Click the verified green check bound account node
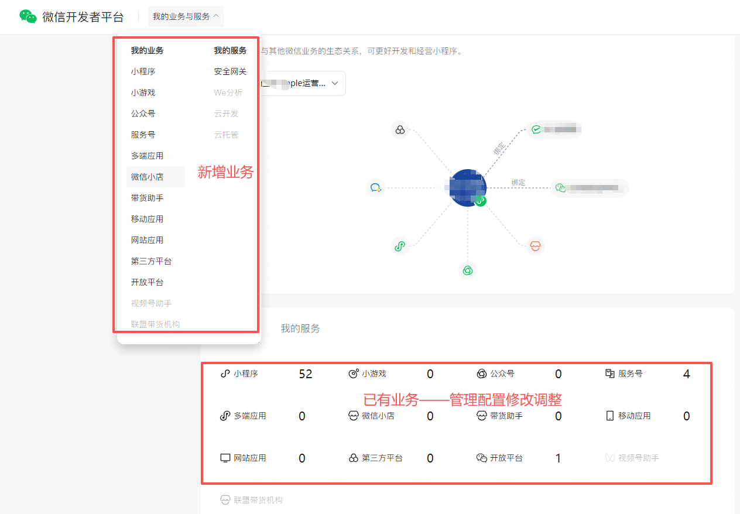Screen dimensions: 740x514 pyautogui.click(x=554, y=129)
